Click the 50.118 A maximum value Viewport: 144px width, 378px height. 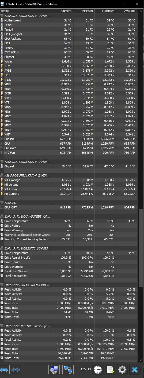pyautogui.click(x=108, y=189)
